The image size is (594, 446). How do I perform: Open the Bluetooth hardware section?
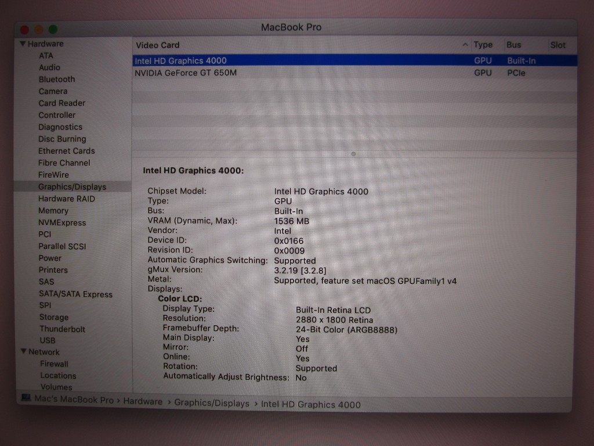(57, 79)
